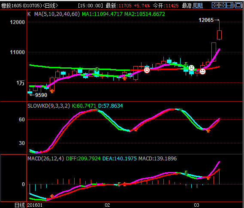Select the SLOWKD(9,3,3,2) indicator title
The image size is (244, 208).
pyautogui.click(x=49, y=106)
